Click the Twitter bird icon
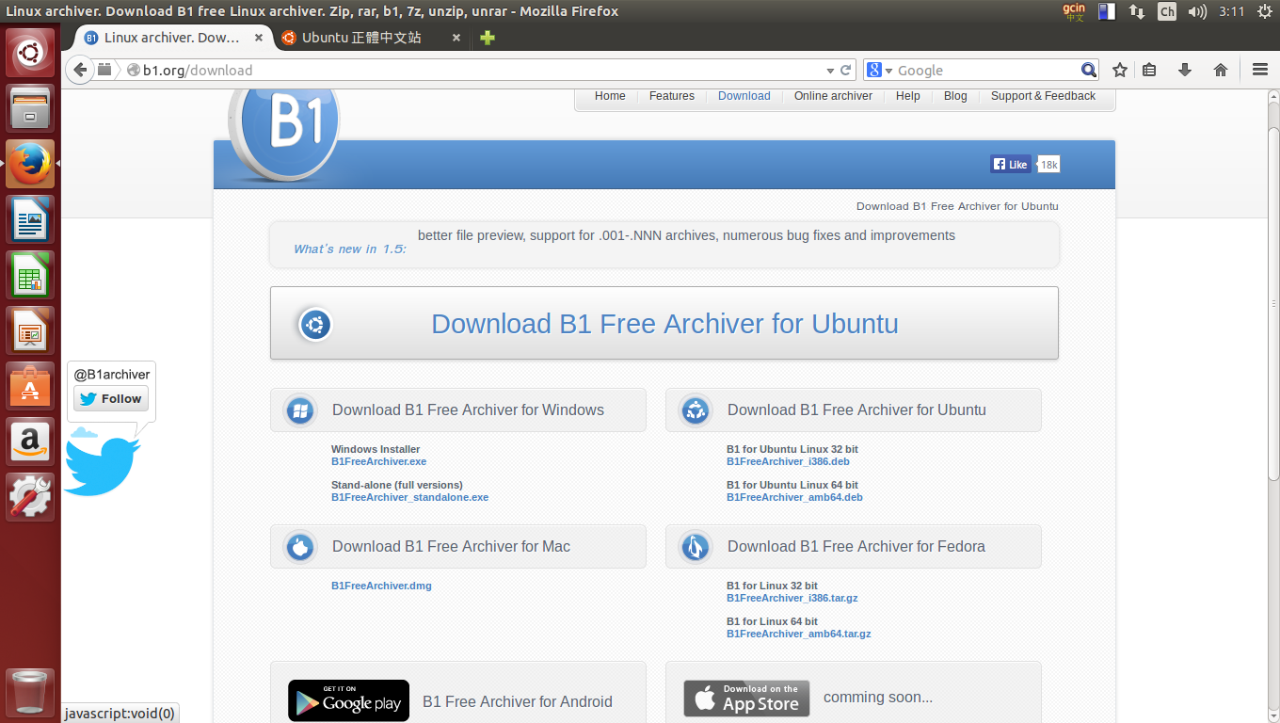 point(102,463)
